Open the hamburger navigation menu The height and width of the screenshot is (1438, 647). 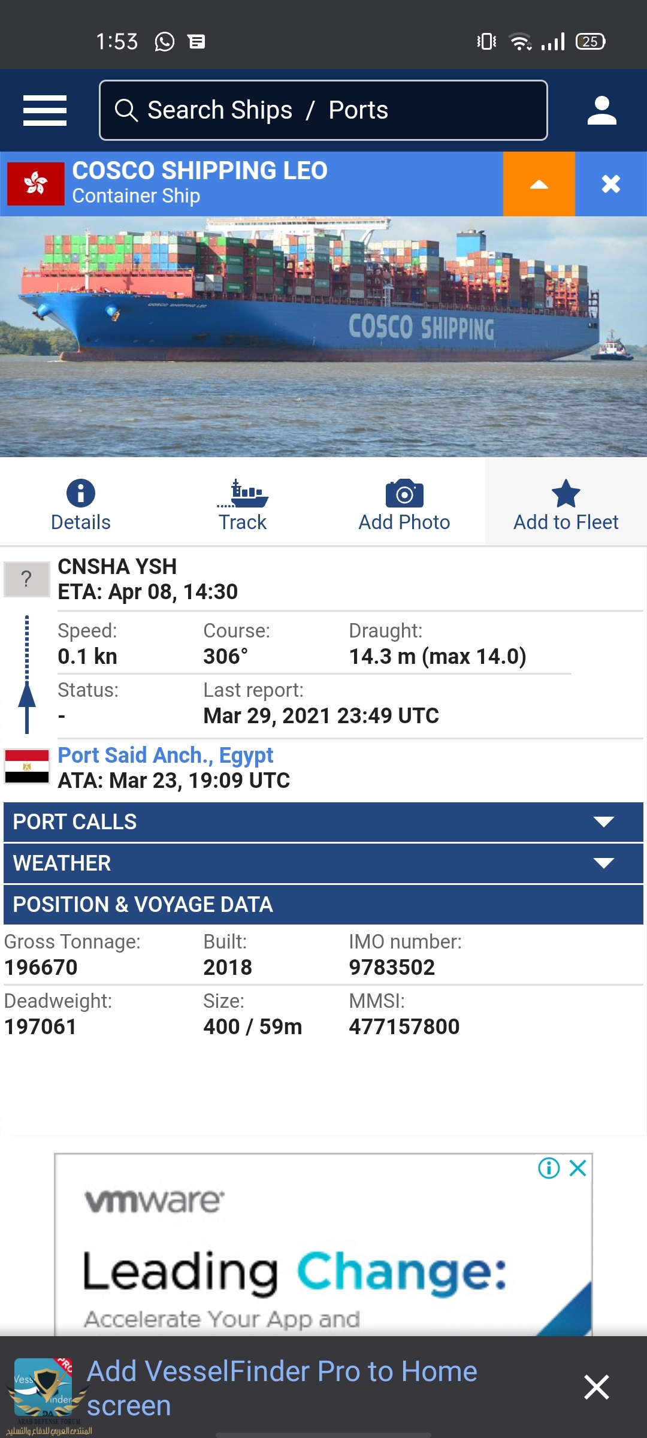[x=45, y=111]
